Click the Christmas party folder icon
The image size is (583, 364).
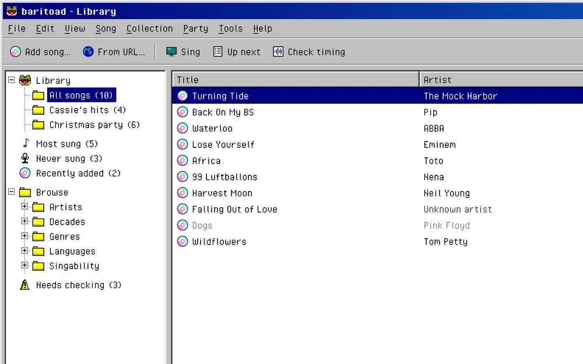(x=38, y=125)
